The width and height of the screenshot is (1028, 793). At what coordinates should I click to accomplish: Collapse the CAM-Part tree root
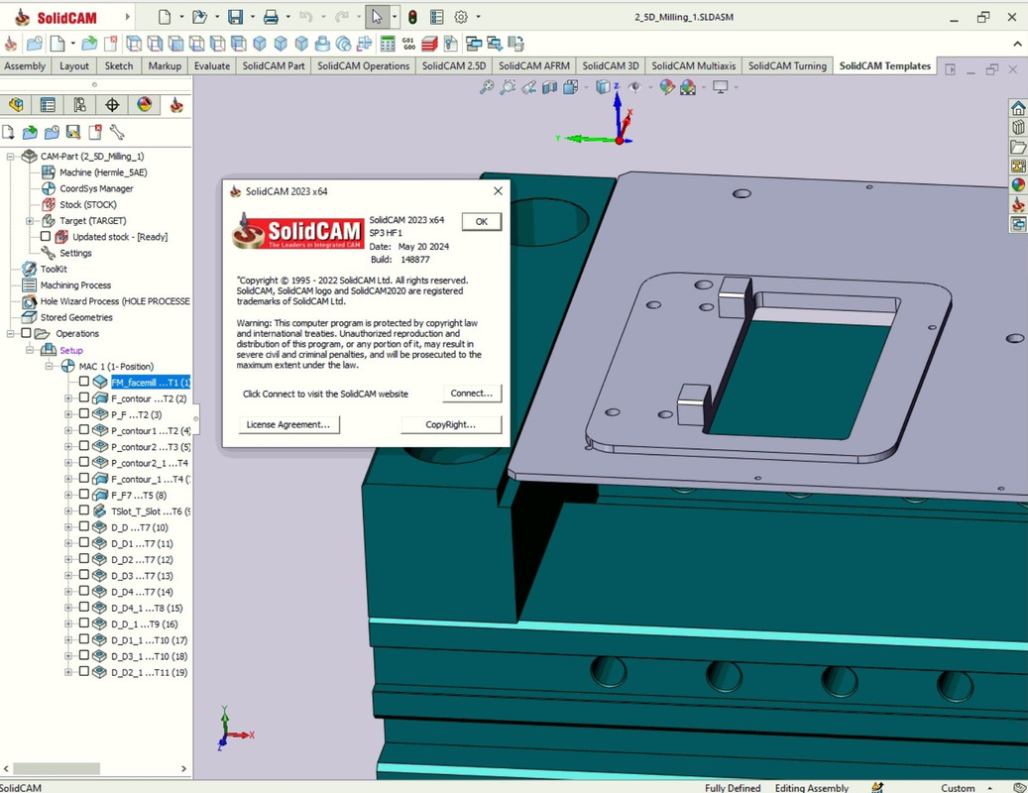(11, 157)
